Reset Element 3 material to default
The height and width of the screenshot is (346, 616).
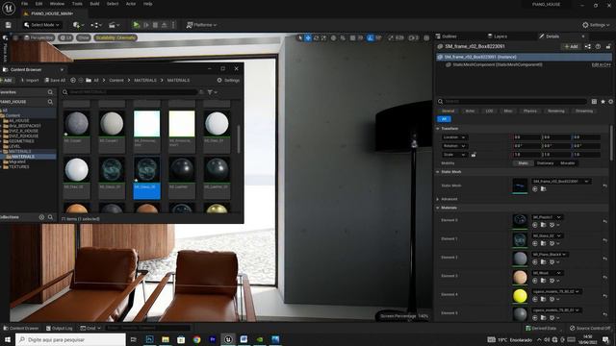(x=605, y=277)
